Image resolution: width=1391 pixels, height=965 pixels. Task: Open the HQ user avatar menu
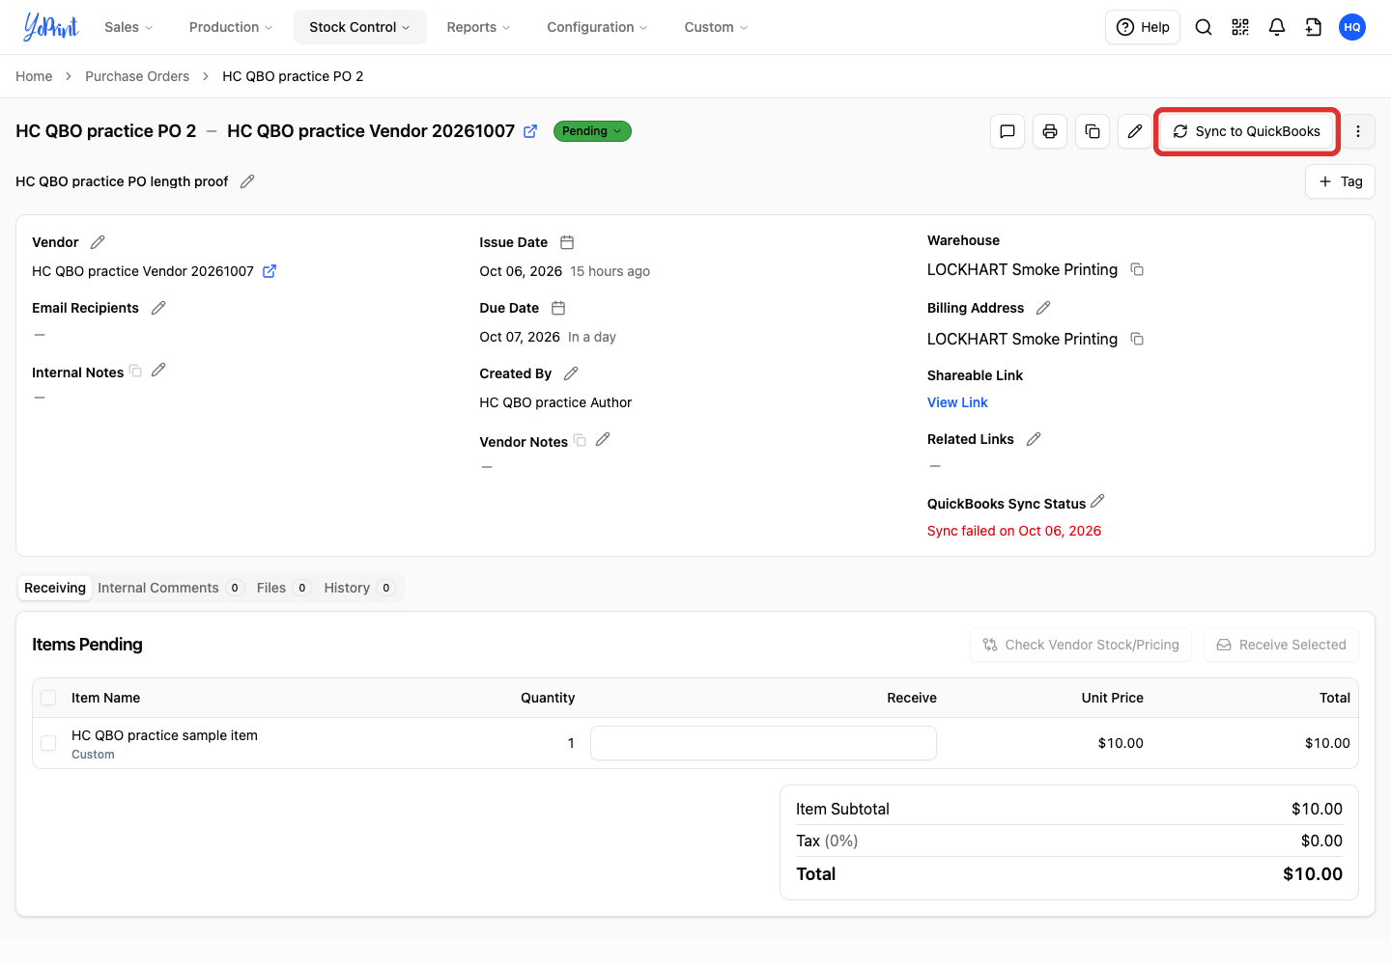tap(1352, 27)
